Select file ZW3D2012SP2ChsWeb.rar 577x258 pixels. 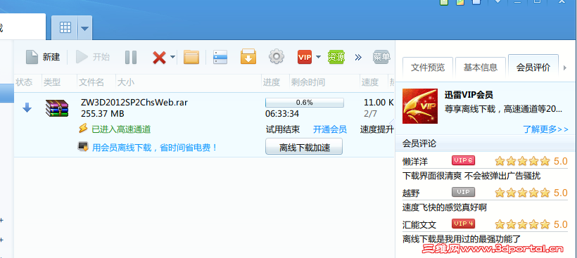point(134,102)
